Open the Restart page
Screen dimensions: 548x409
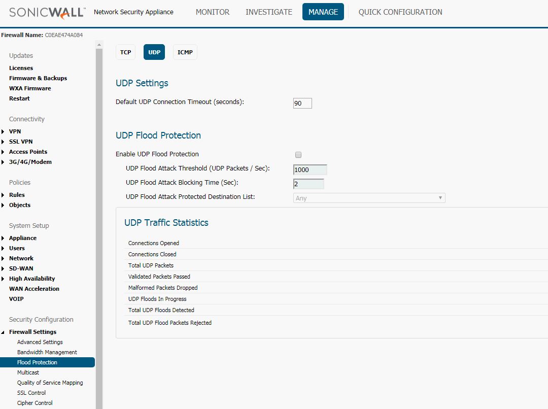point(19,98)
